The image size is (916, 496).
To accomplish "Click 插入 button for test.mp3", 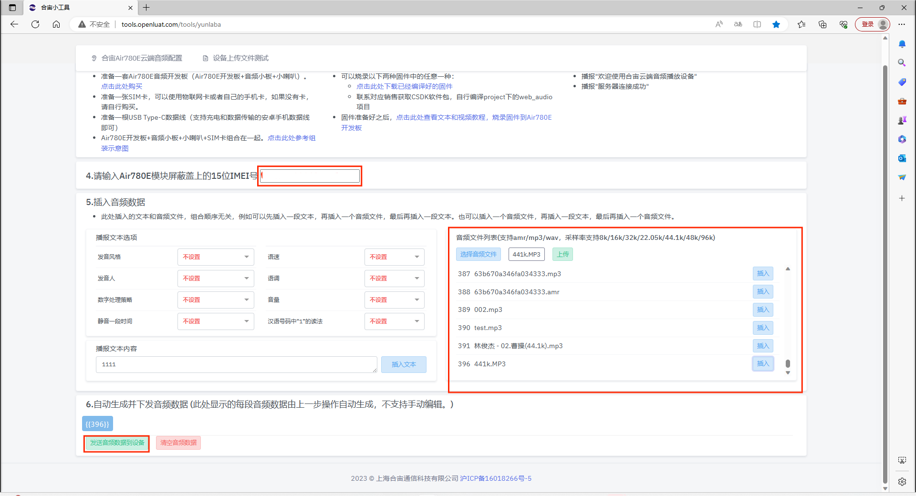I will pos(763,328).
